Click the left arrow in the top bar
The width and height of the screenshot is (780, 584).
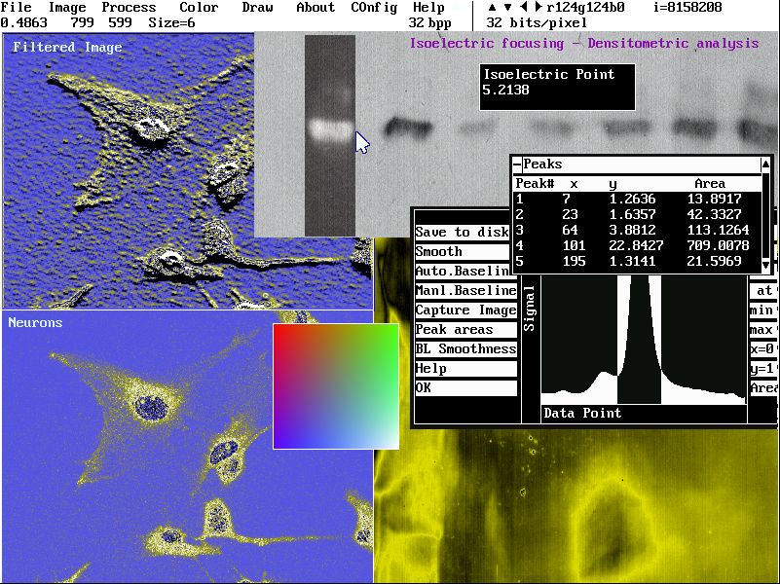(523, 8)
